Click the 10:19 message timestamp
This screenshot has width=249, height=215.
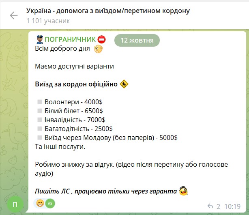(x=233, y=206)
